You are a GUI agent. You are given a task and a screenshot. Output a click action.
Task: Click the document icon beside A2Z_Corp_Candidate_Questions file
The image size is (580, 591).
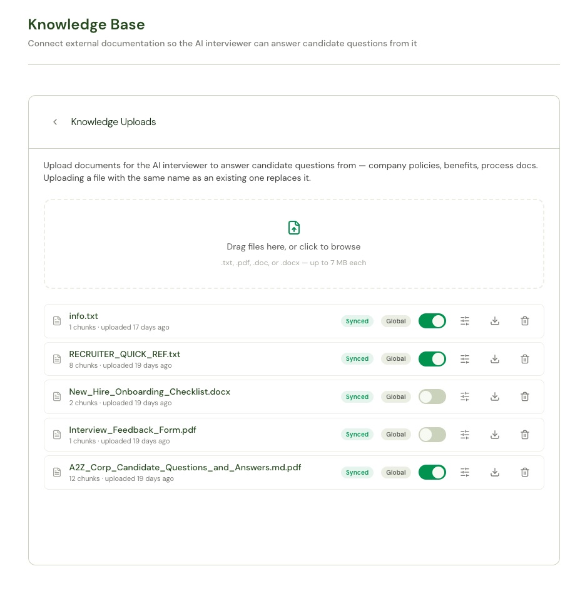point(57,472)
